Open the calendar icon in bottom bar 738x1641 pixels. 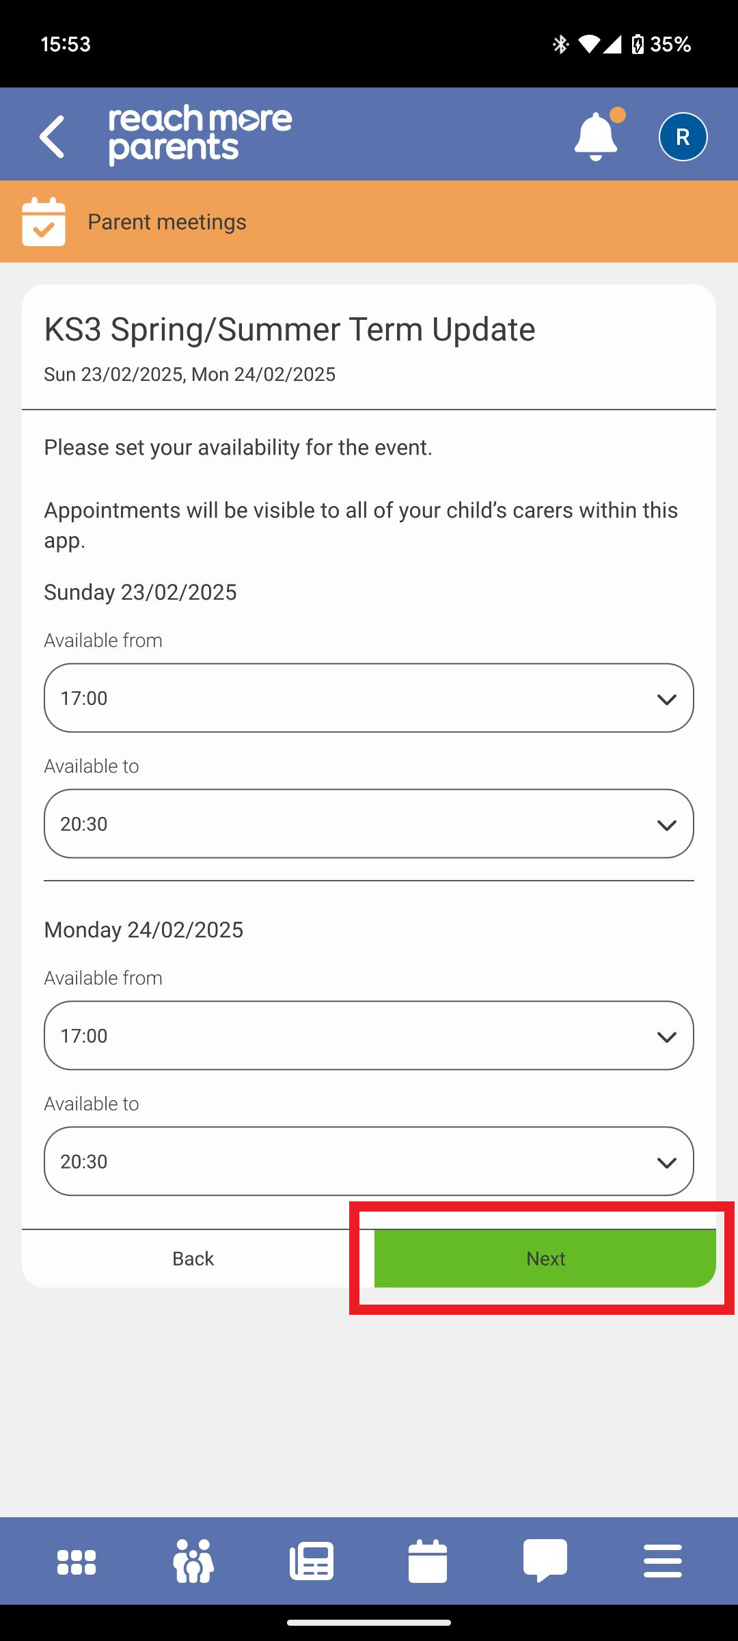tap(428, 1562)
